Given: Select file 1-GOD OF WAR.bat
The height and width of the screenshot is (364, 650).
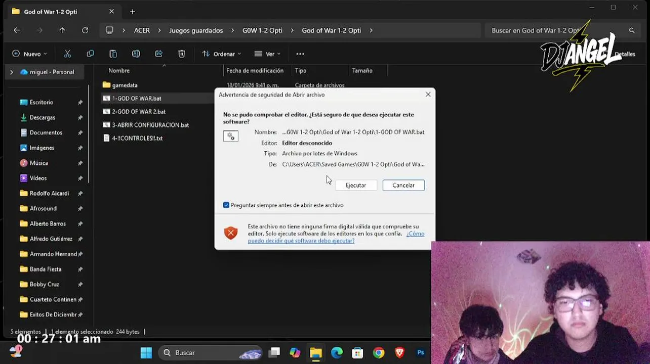Looking at the screenshot, I should tap(137, 99).
